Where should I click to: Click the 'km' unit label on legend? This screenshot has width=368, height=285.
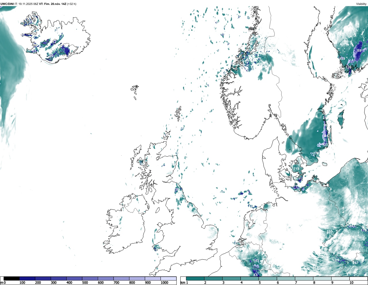click(x=183, y=283)
